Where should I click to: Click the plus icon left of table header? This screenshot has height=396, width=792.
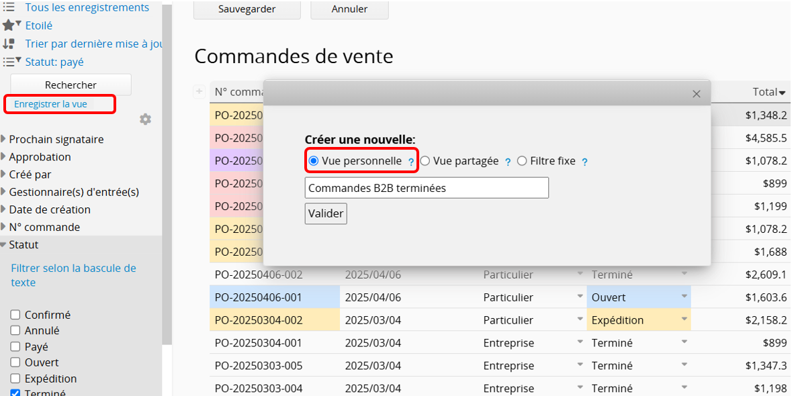(199, 92)
